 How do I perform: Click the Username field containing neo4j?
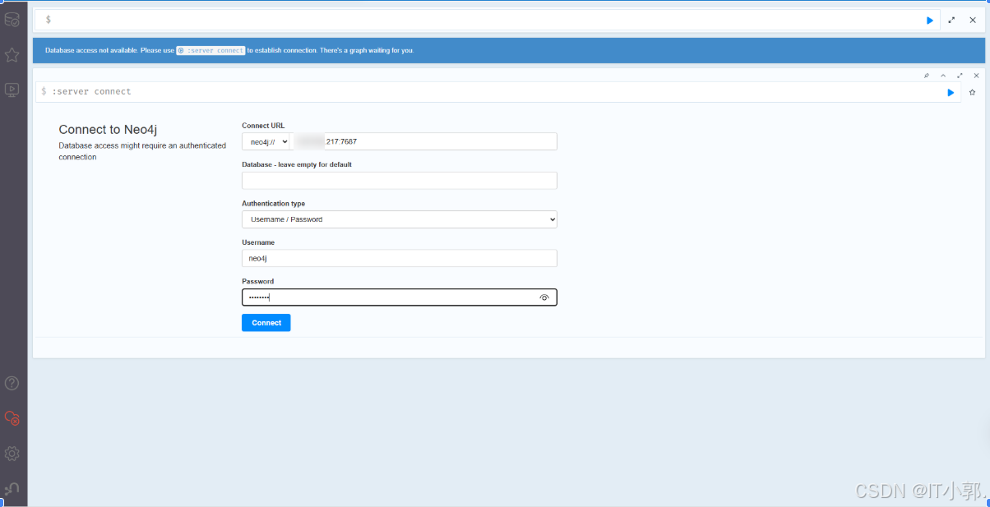click(x=400, y=258)
